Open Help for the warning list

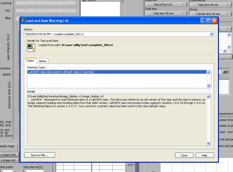(205, 155)
